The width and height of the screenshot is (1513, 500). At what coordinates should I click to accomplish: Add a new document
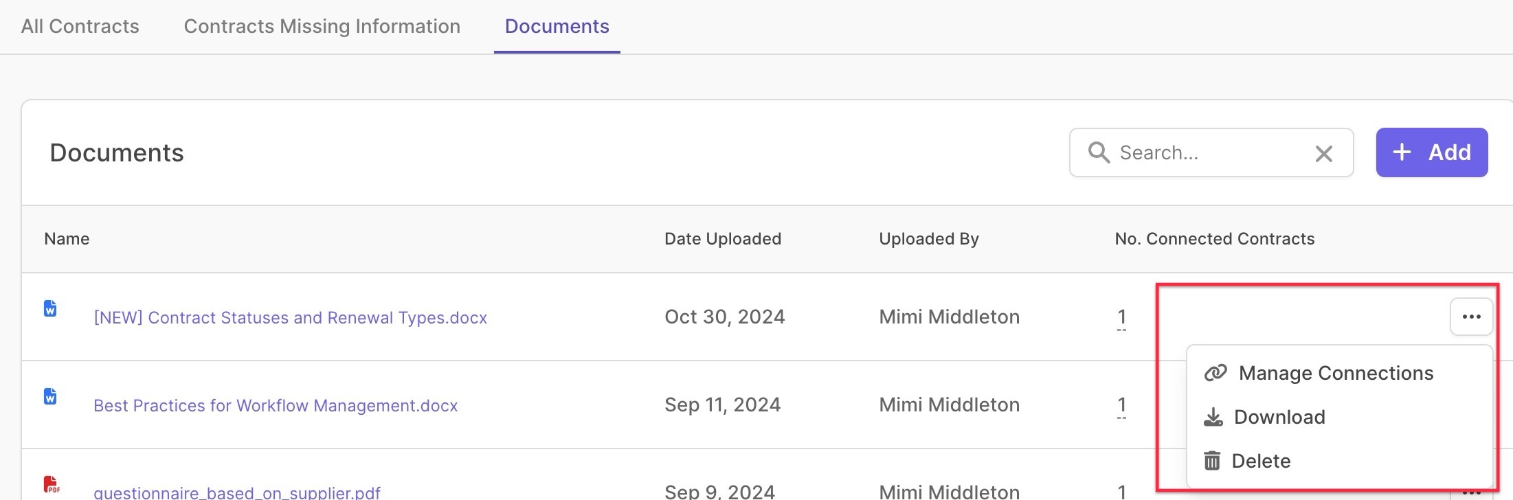point(1431,152)
